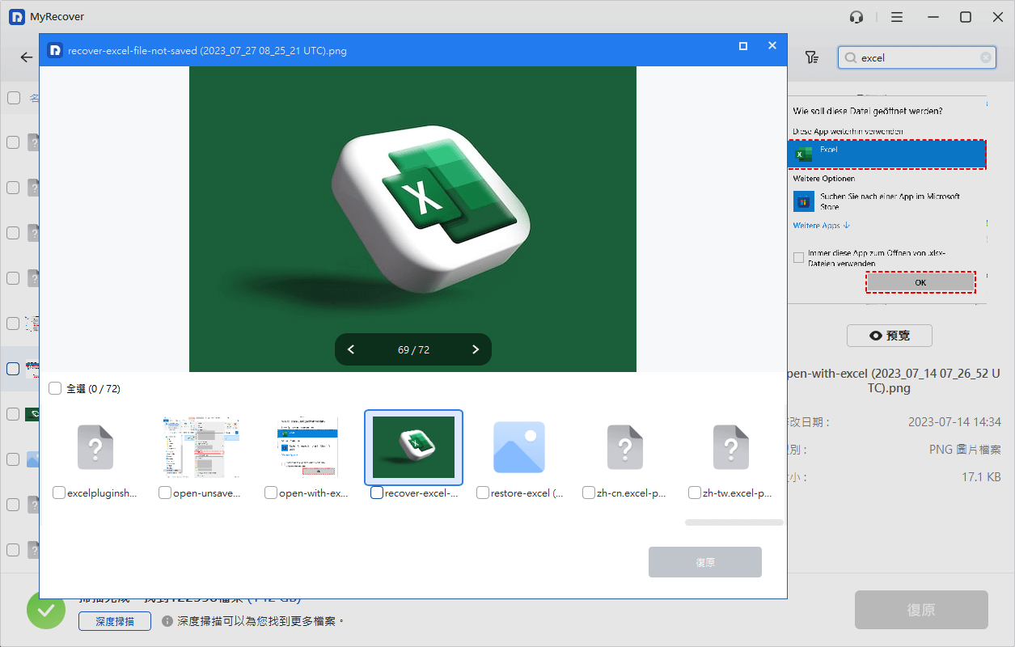
Task: Click the logo icon in the preview dialog title
Action: pyautogui.click(x=55, y=50)
